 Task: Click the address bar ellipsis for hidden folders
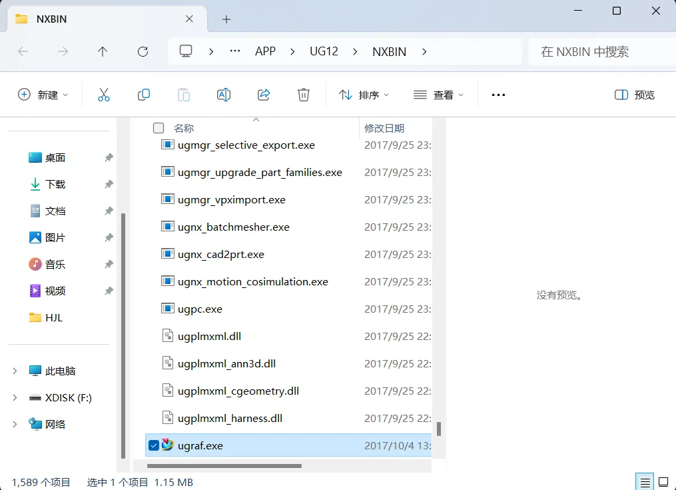tap(235, 51)
